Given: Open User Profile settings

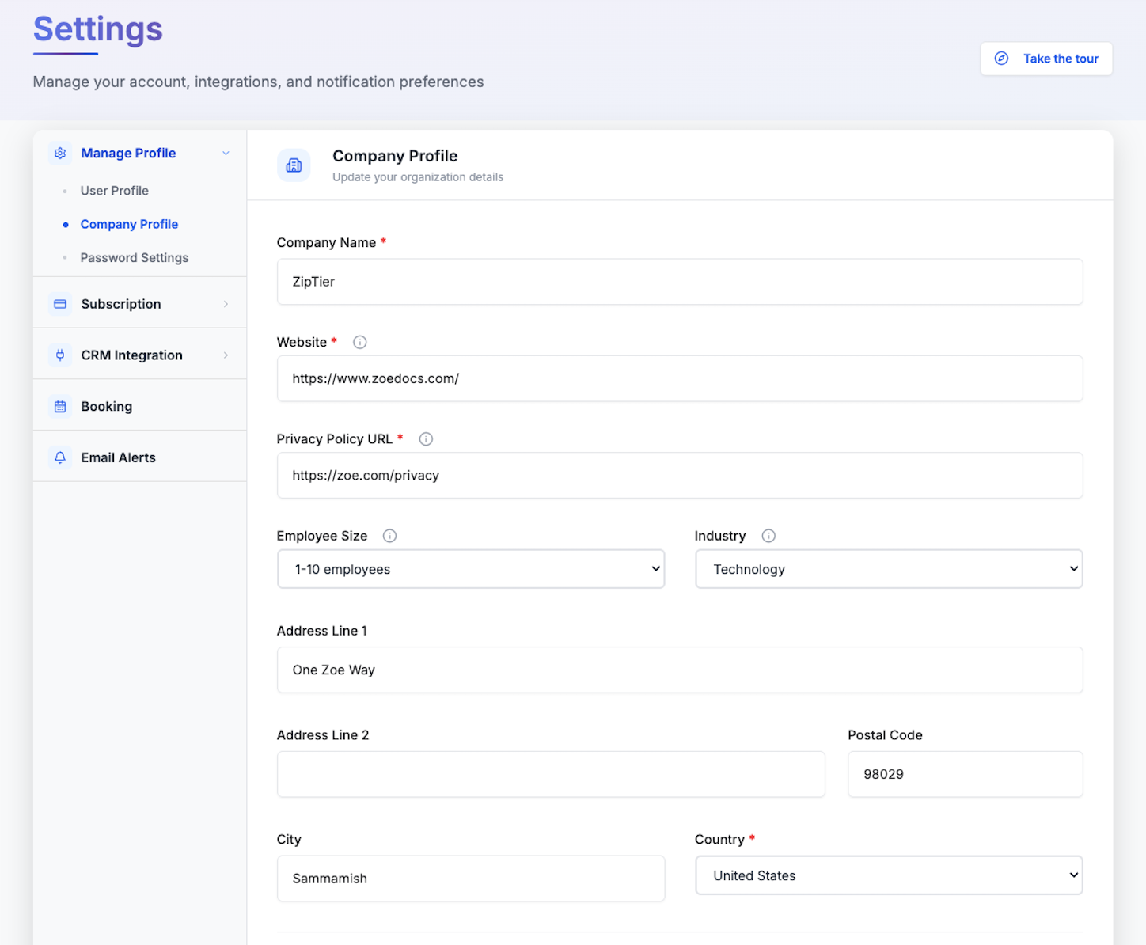Looking at the screenshot, I should [115, 191].
